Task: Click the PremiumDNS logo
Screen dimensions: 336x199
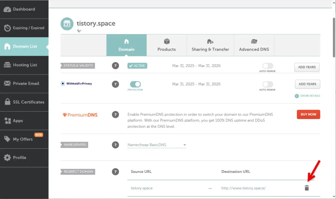Action: [x=80, y=115]
